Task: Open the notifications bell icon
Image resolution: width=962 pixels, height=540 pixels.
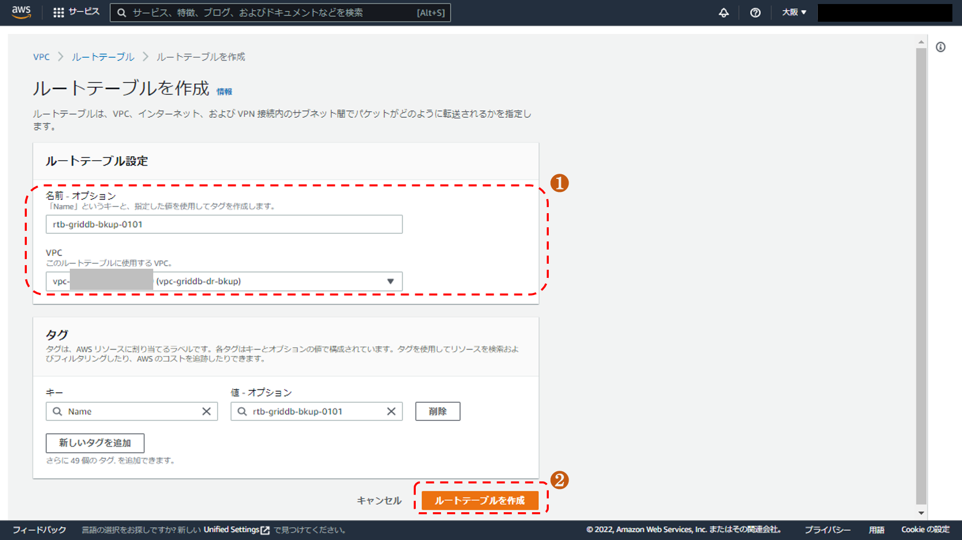Action: pos(723,13)
